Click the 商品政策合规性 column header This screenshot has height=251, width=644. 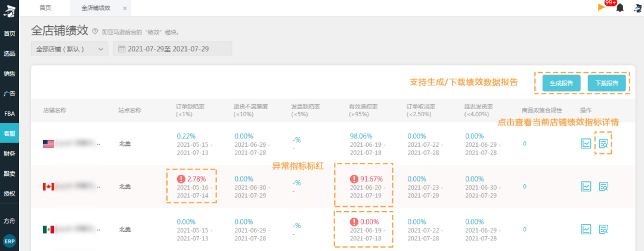coord(541,110)
